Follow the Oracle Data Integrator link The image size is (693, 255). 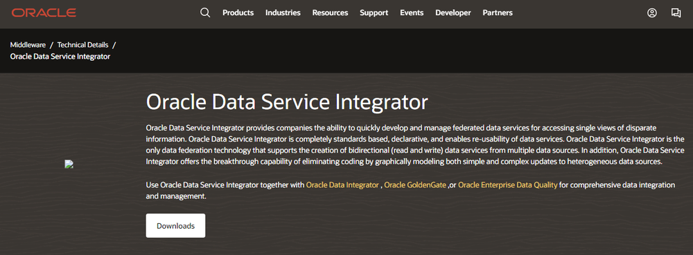pos(342,185)
